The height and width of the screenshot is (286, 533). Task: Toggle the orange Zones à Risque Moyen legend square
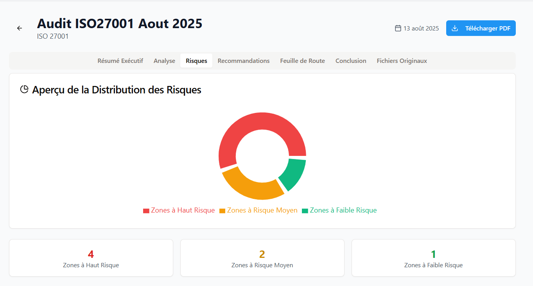222,211
